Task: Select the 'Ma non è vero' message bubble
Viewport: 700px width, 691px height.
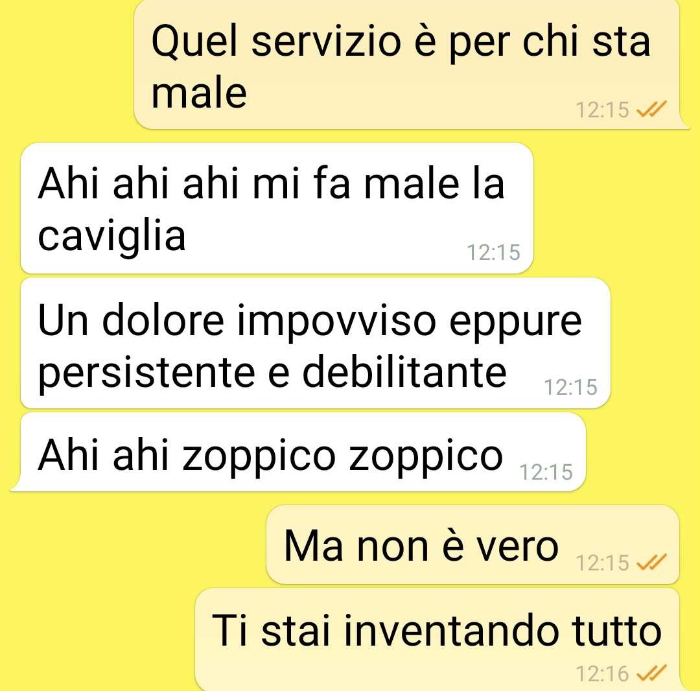Action: [472, 545]
